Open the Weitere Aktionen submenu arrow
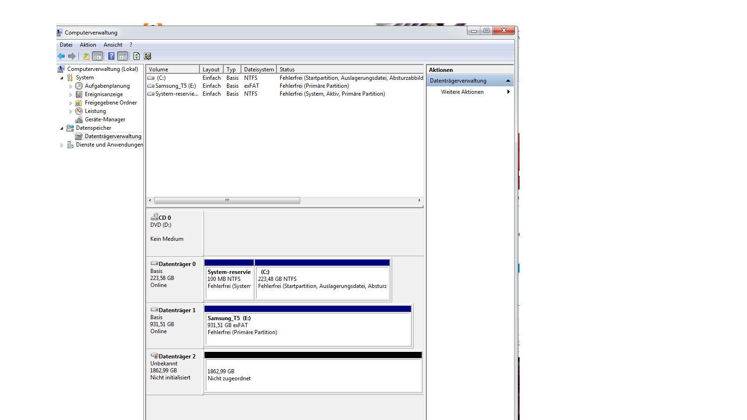The image size is (747, 420). [508, 92]
